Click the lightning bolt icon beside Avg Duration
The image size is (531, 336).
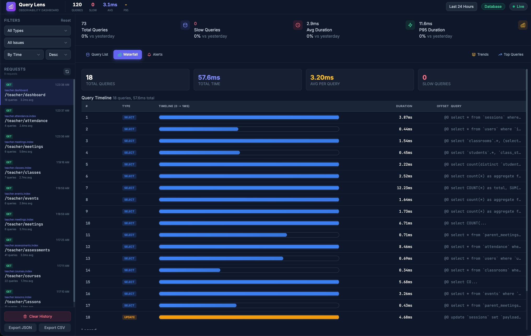[410, 25]
